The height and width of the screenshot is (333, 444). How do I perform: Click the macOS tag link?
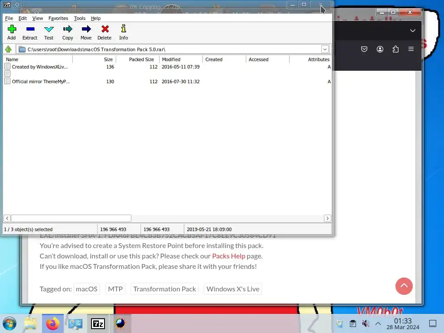87,289
